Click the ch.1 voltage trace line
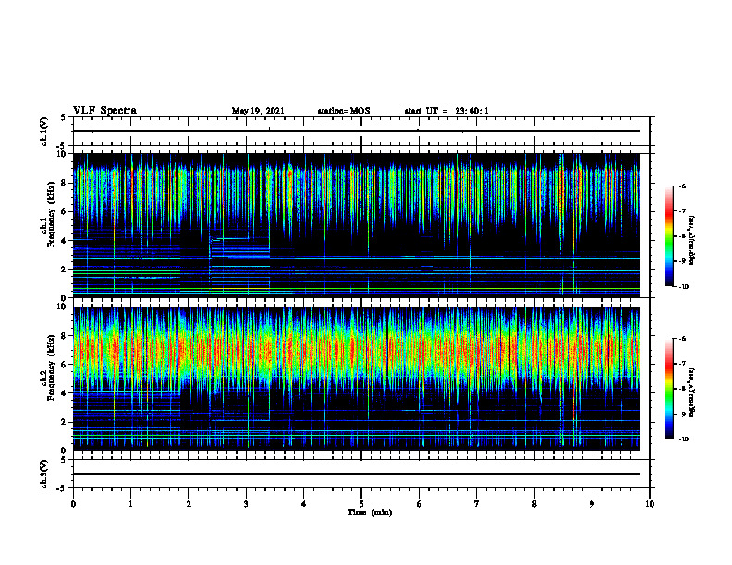This screenshot has height=565, width=732. (x=357, y=131)
